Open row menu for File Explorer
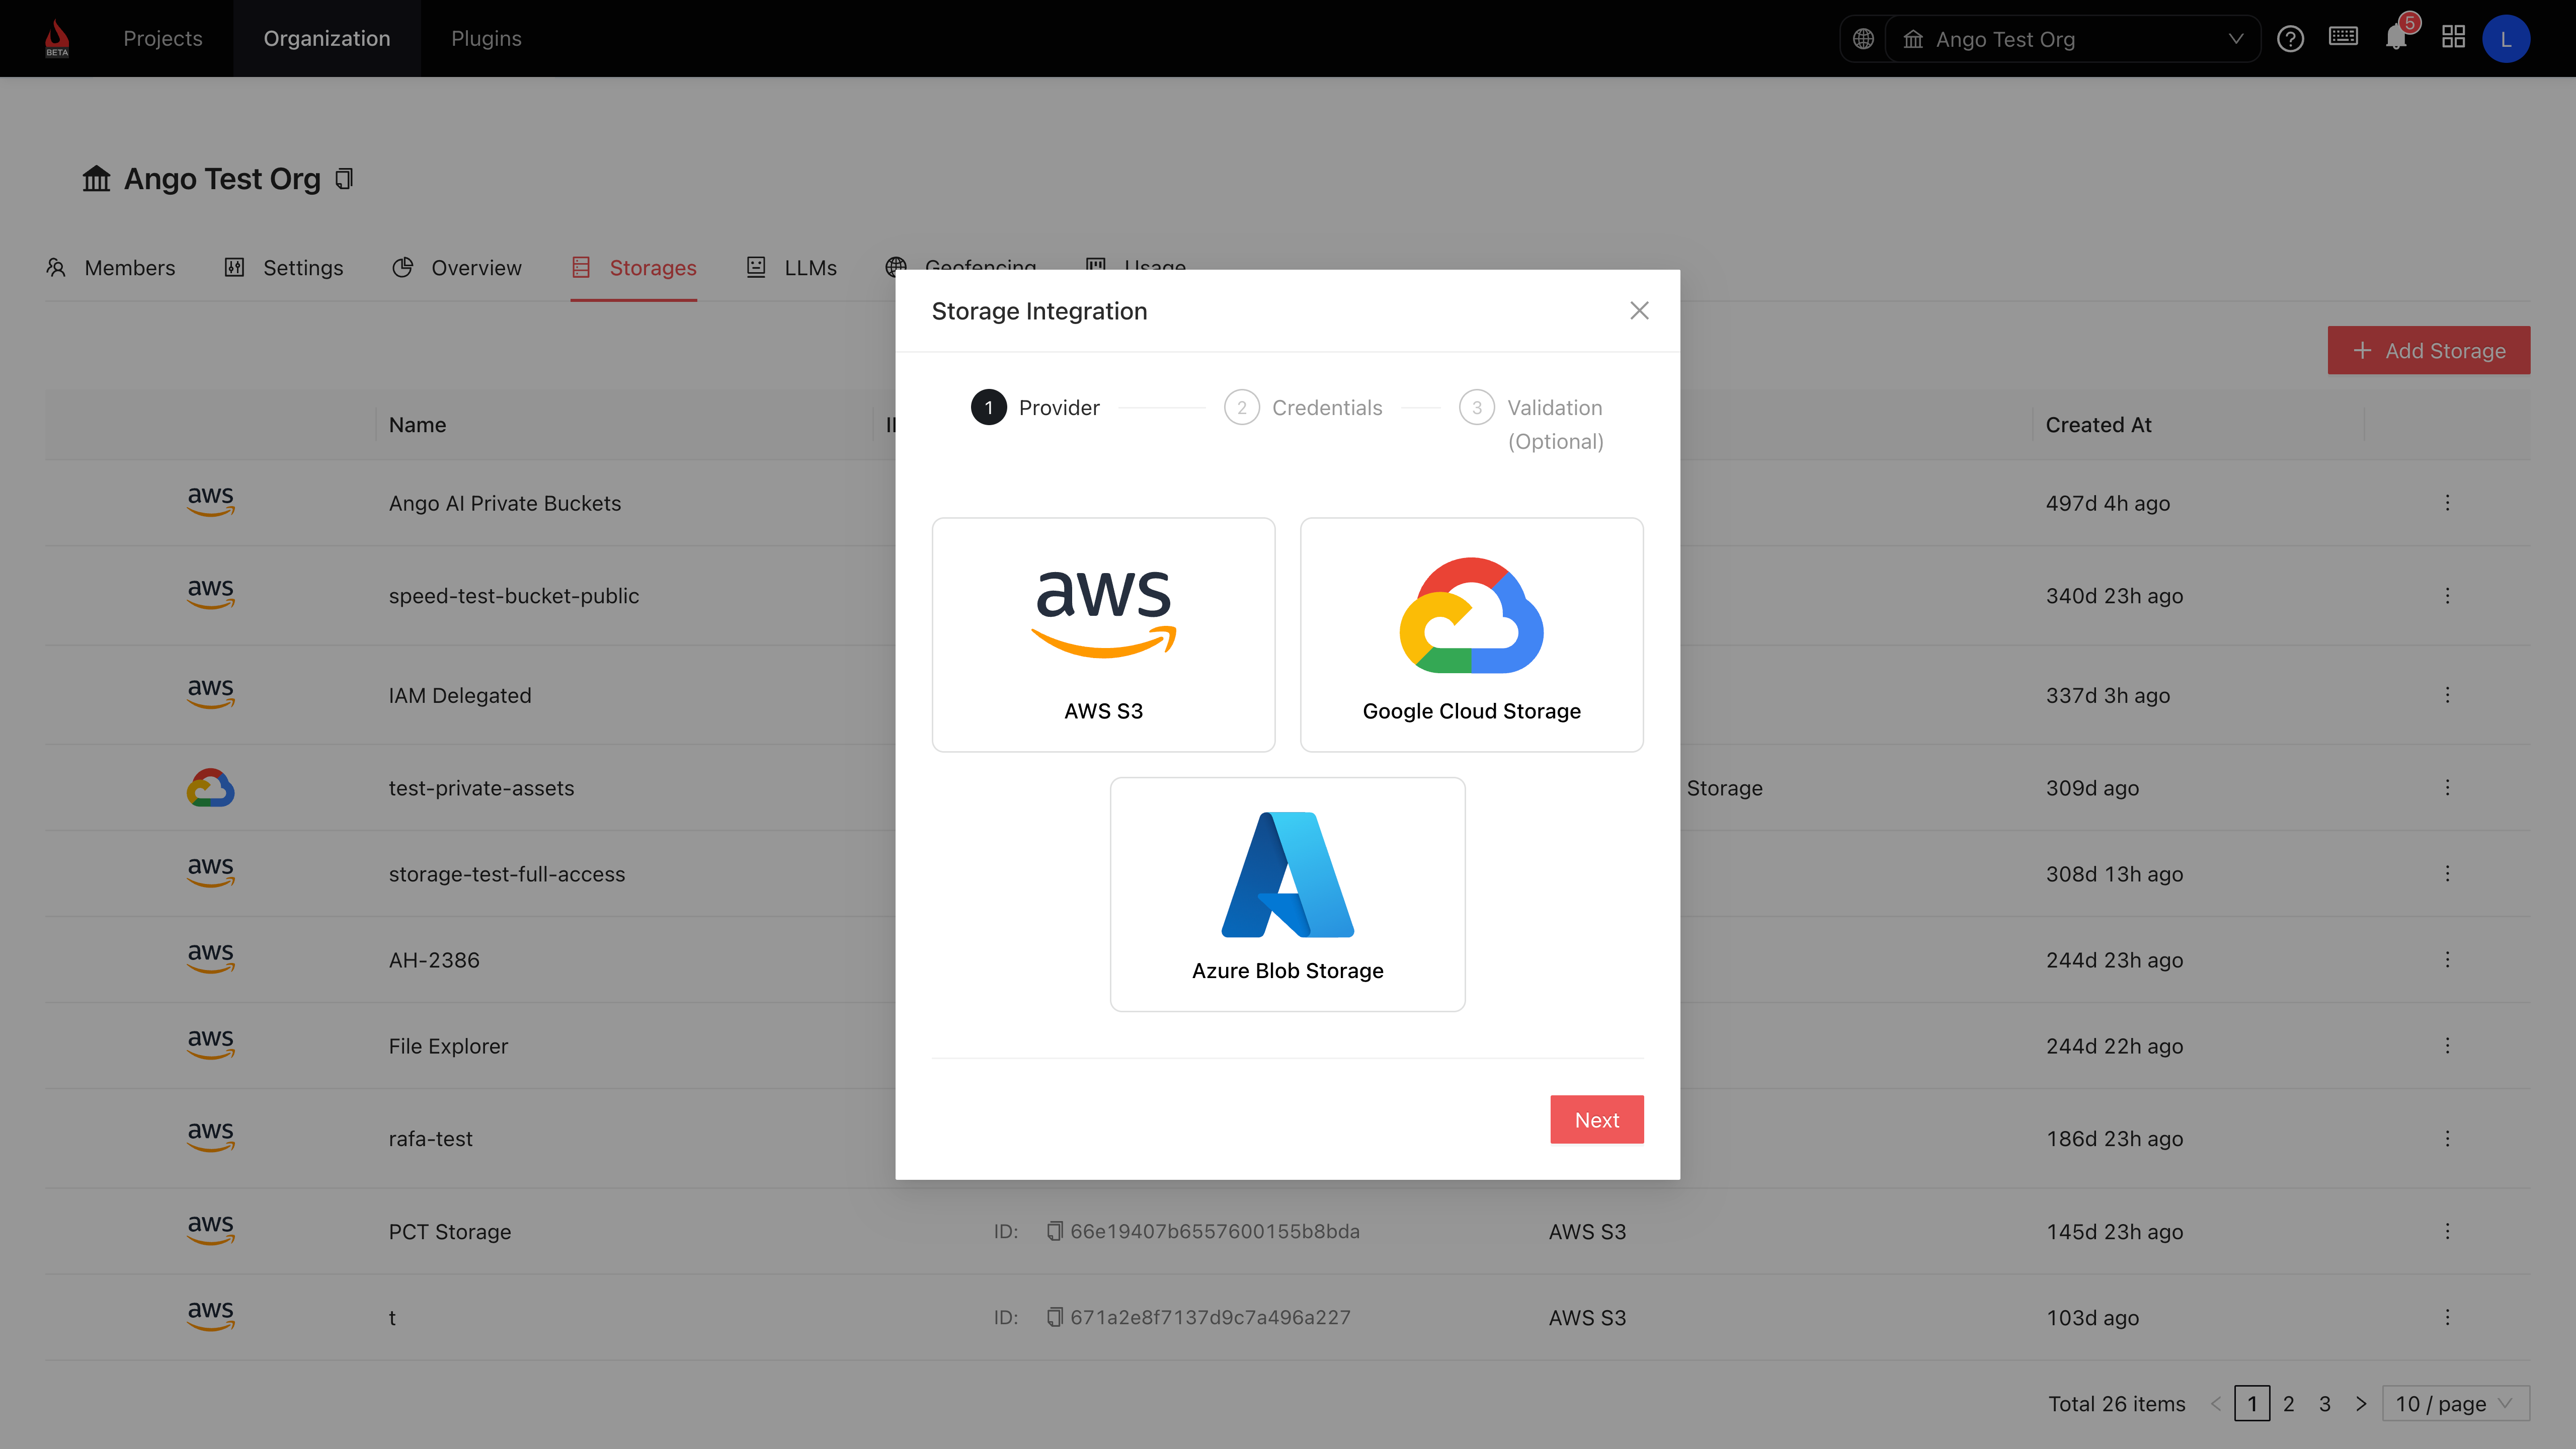 [2447, 1046]
